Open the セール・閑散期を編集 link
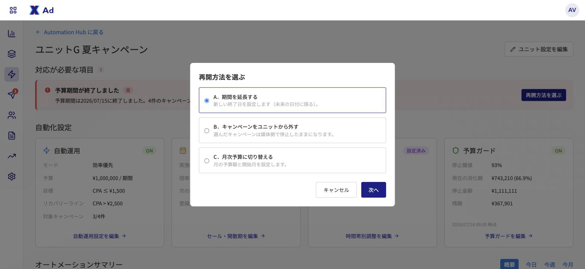The width and height of the screenshot is (585, 269). 236,236
